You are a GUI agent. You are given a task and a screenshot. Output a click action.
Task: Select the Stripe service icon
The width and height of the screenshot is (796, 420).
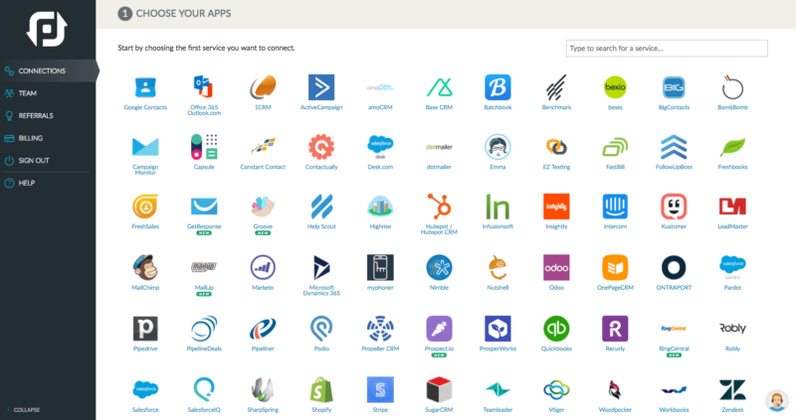pyautogui.click(x=380, y=387)
